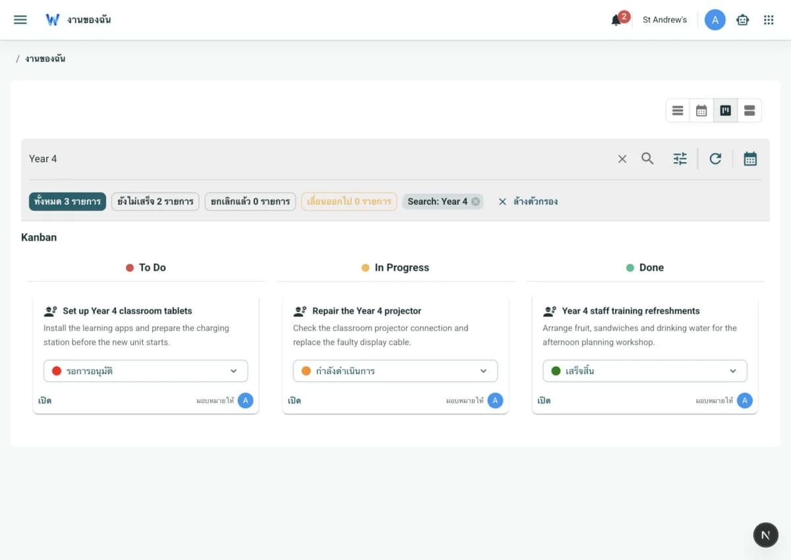The width and height of the screenshot is (791, 560).
Task: Open the robot assistant icon
Action: (743, 20)
